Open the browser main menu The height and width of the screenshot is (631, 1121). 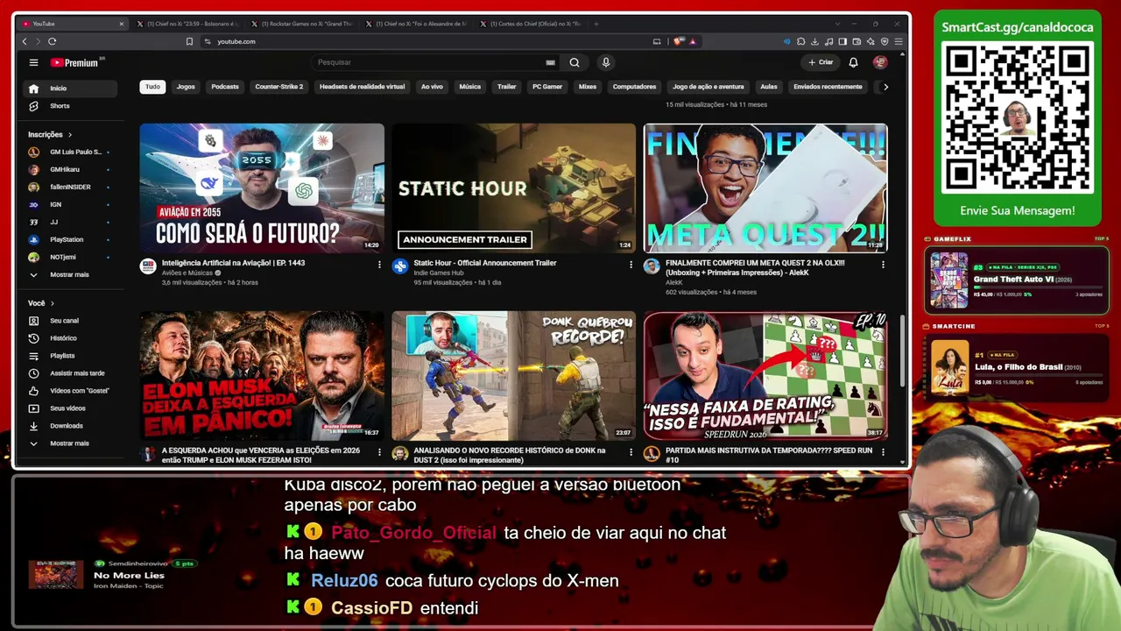(x=899, y=41)
